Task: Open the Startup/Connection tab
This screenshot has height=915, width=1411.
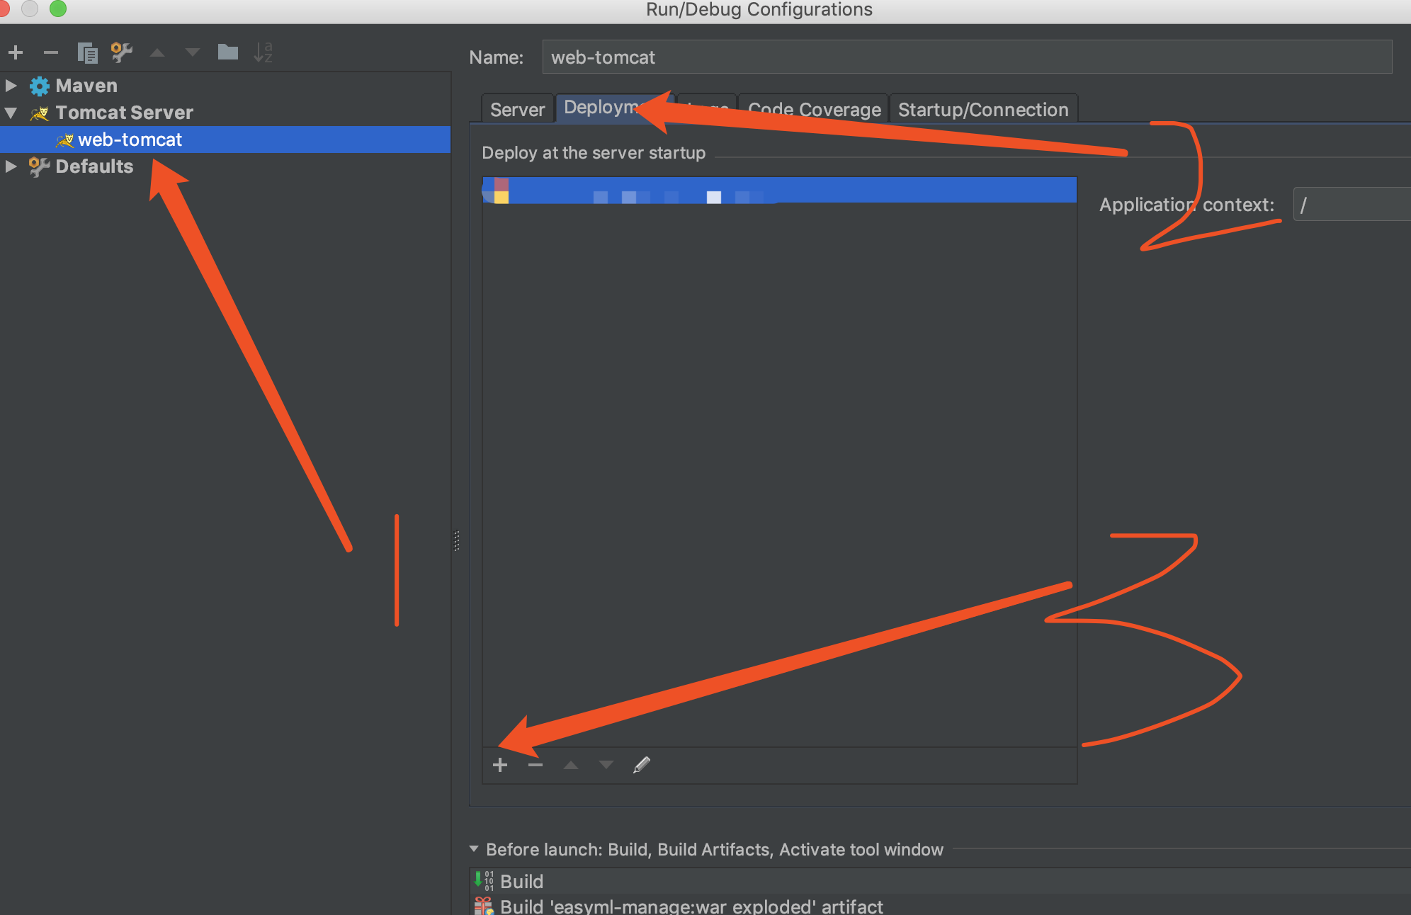Action: [983, 109]
